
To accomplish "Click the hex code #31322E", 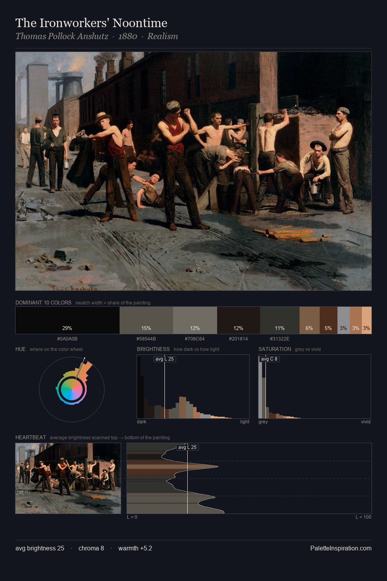I will [x=280, y=339].
